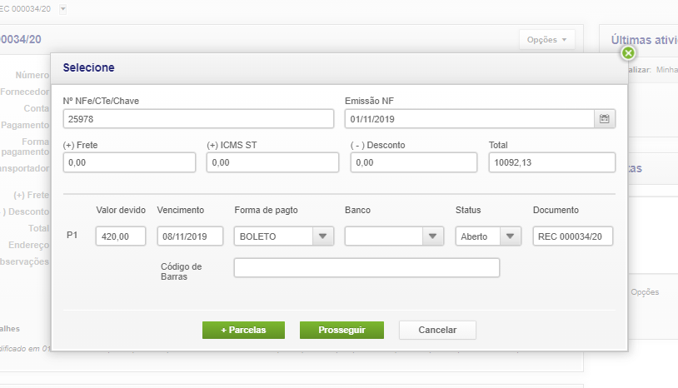678x388 pixels.
Task: Open the Banco dropdown list
Action: tap(431, 236)
